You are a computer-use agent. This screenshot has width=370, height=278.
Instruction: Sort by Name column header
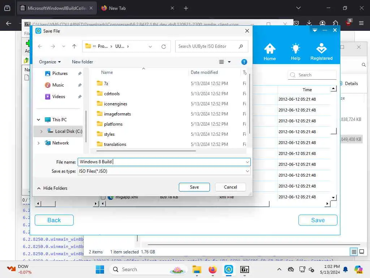(107, 72)
